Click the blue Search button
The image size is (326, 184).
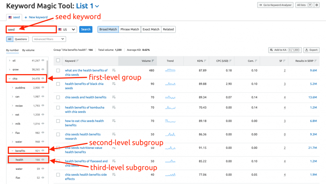[86, 30]
